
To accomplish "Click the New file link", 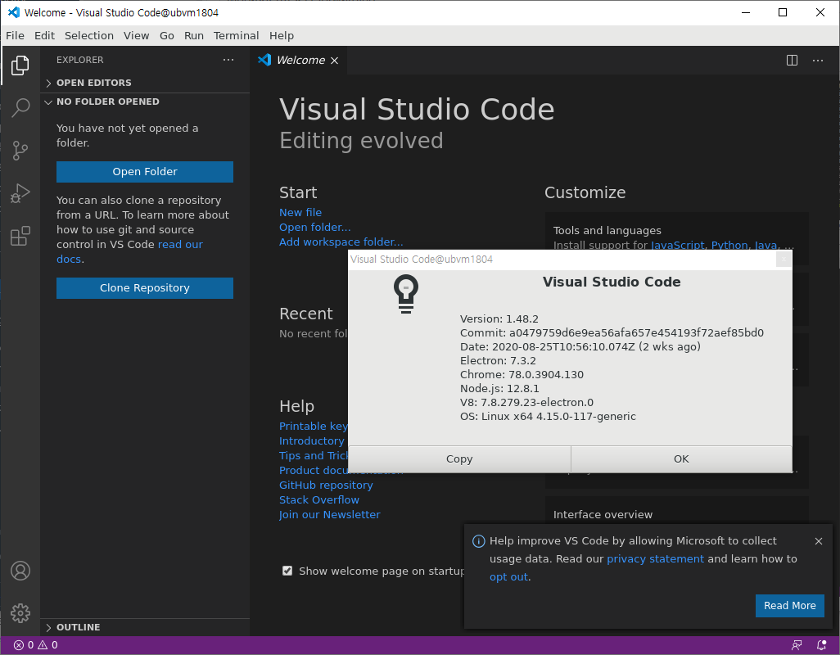I will click(x=300, y=213).
